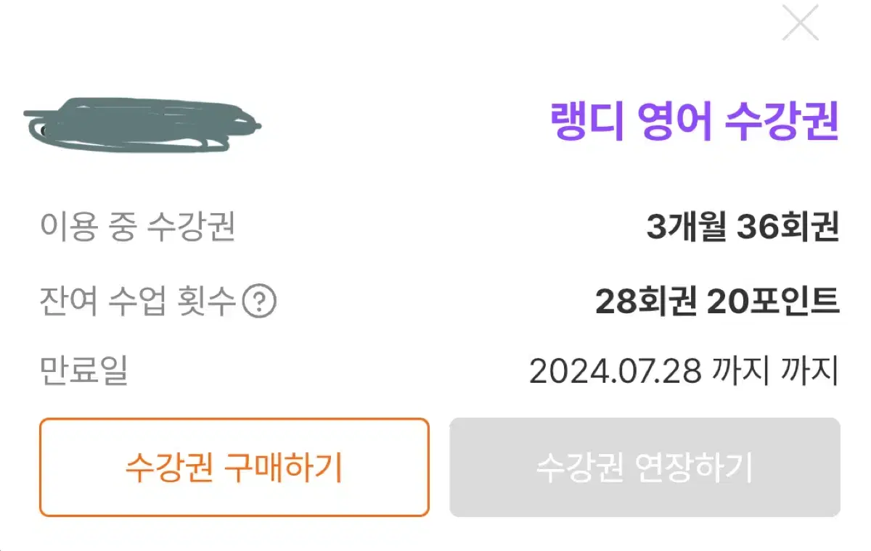Tap the grayed 수강권 연장하기 button
This screenshot has height=551, width=871.
click(x=645, y=468)
